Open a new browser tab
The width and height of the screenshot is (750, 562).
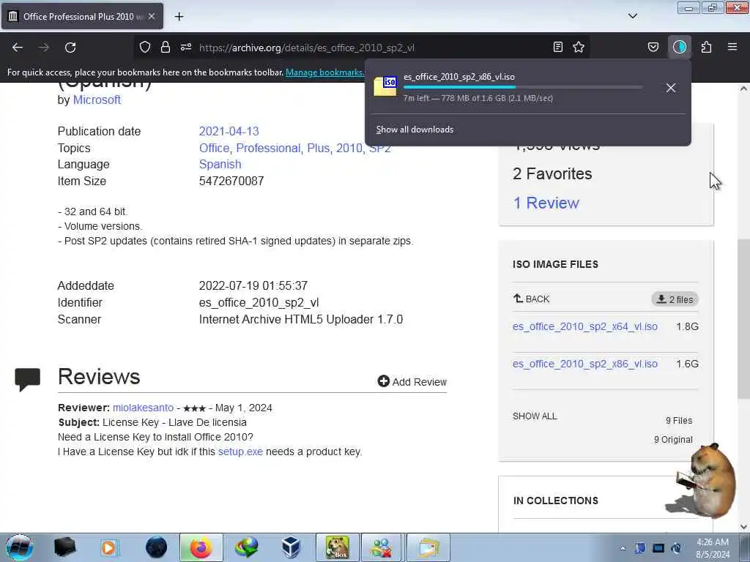point(179,17)
